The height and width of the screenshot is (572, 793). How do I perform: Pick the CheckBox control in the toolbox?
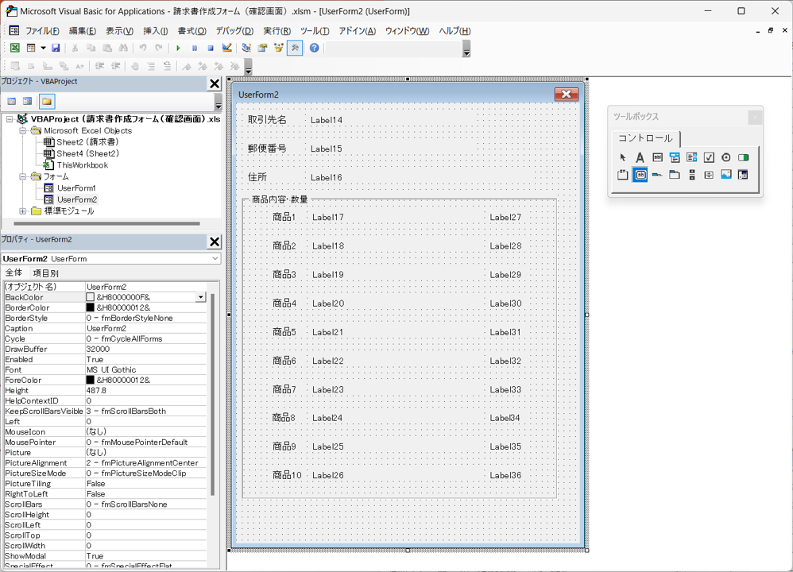coord(709,157)
